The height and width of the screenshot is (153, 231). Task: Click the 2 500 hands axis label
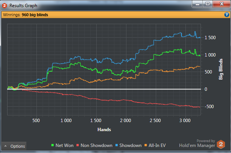[x=155, y=121]
